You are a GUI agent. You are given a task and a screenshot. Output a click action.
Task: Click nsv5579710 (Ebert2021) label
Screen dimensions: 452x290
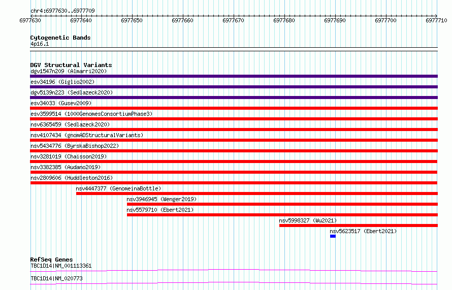[160, 210]
